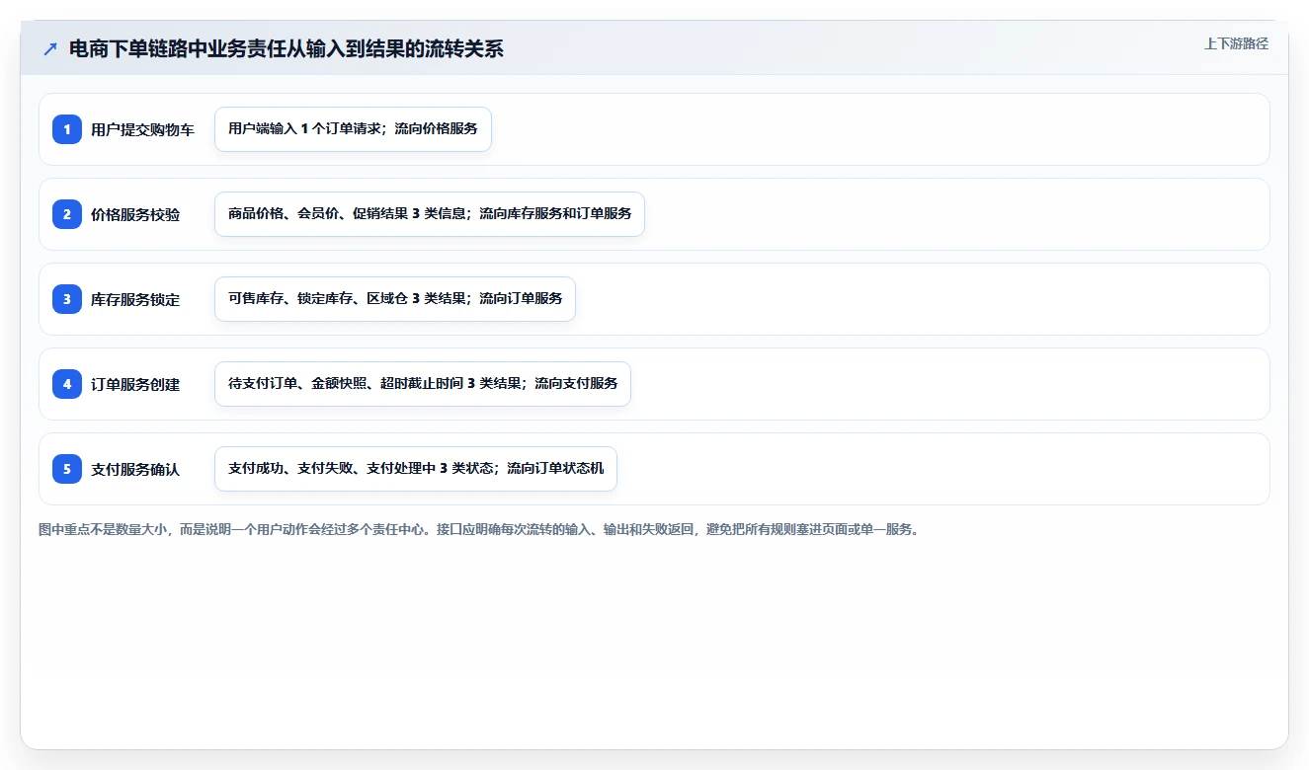Image resolution: width=1309 pixels, height=770 pixels.
Task: Click the arrow icon beside the title
Action: [x=50, y=49]
